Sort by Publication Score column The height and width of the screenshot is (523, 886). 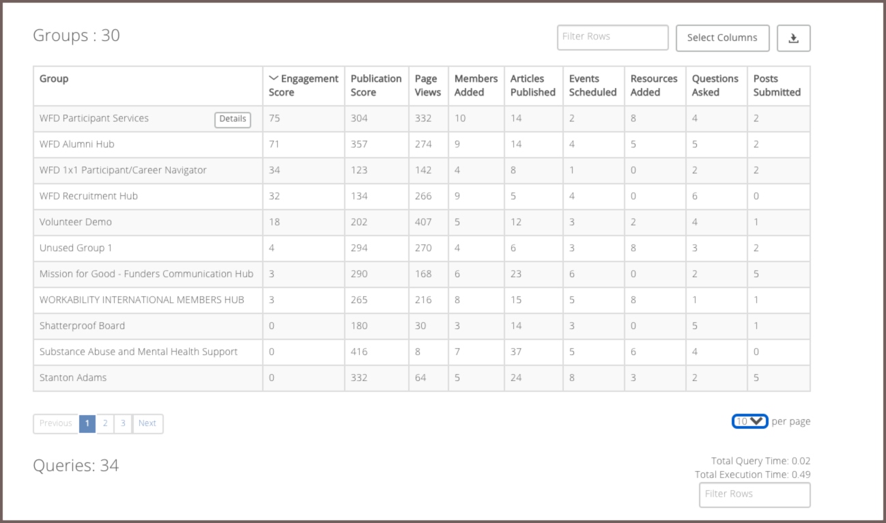(x=376, y=86)
